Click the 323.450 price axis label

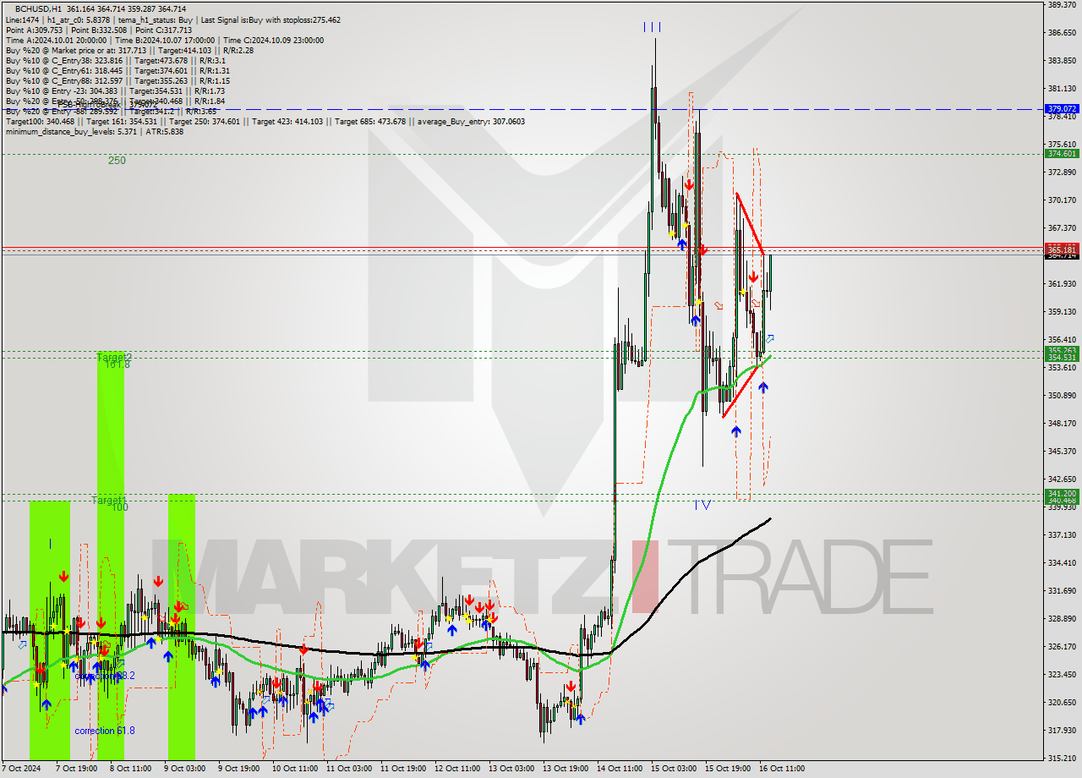1062,675
